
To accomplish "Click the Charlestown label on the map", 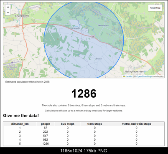I will (22, 16).
